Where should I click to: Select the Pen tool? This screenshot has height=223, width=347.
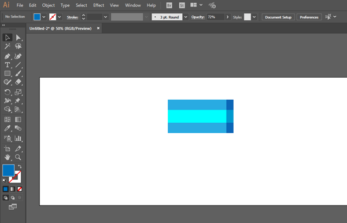click(x=7, y=56)
